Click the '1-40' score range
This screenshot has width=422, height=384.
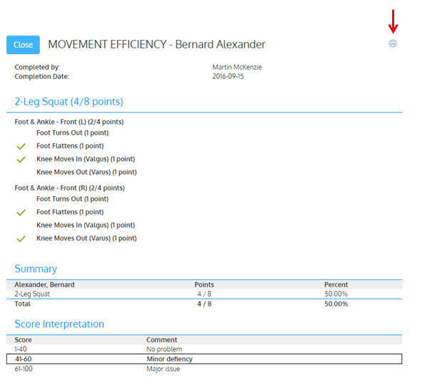(21, 349)
